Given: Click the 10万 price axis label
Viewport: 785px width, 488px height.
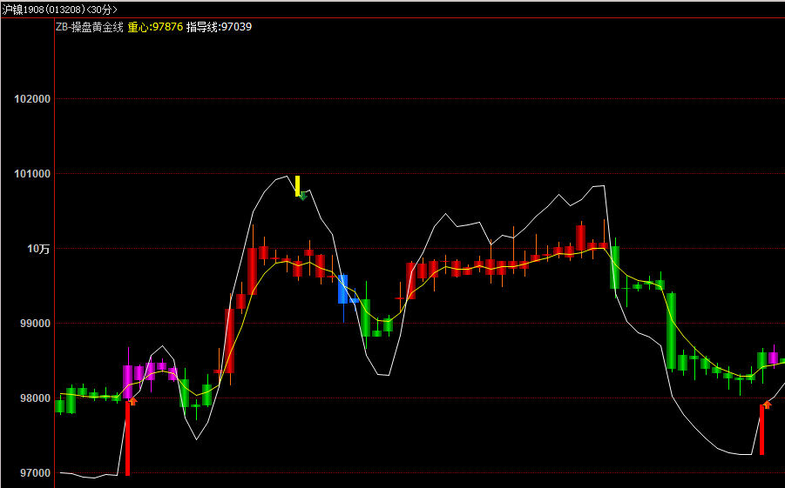Looking at the screenshot, I should [38, 249].
